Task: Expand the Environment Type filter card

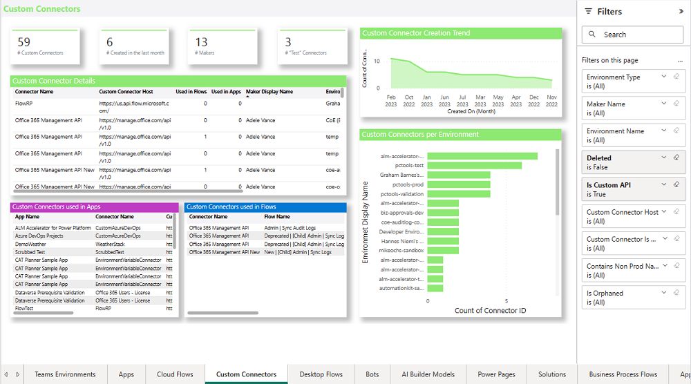Action: click(x=663, y=77)
